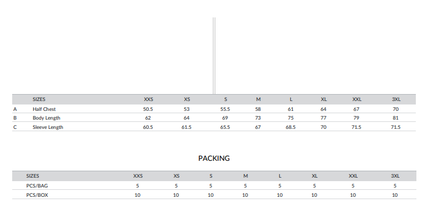Click the PCS/BOX row label
The width and height of the screenshot is (435, 209).
click(37, 195)
